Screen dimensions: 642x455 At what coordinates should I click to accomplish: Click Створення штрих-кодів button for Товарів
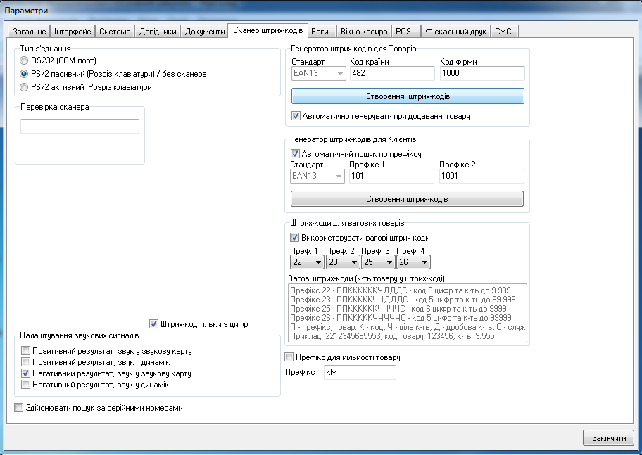tap(408, 96)
